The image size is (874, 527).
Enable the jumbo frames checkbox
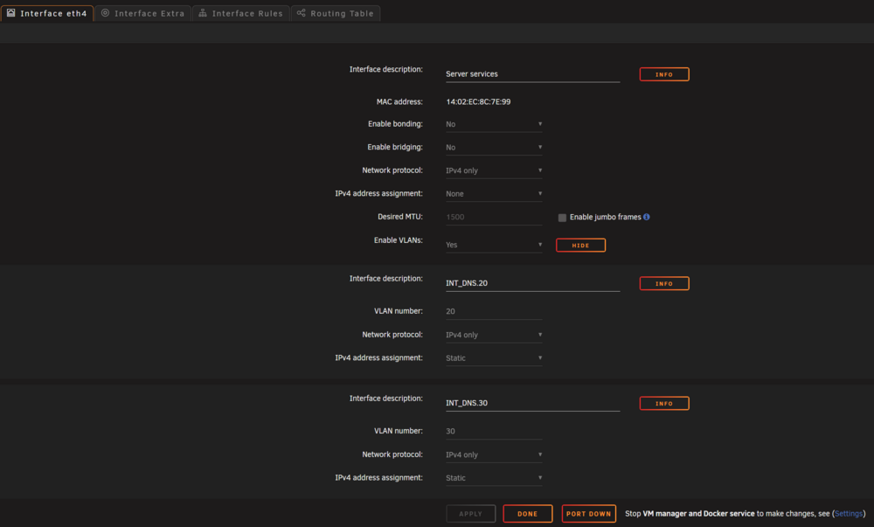click(562, 218)
